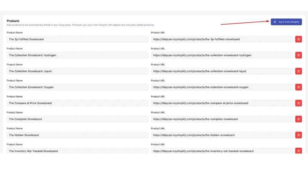Screen dimensions: 308x173
Task: Focus URL field ending the-collection-snowboard-oxygen
Action: click(x=222, y=87)
